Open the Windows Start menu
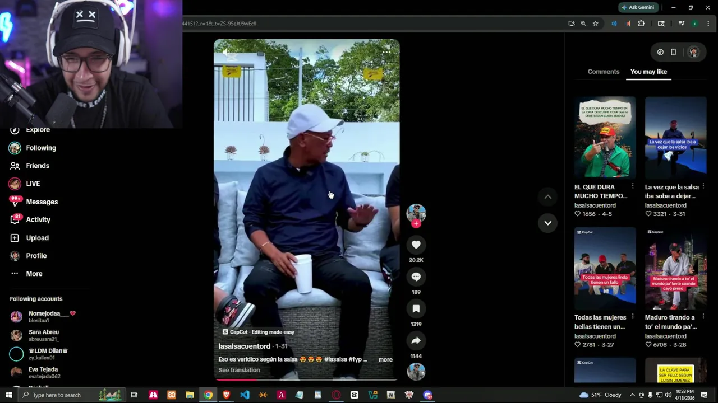Viewport: 718px width, 403px height. [8, 395]
